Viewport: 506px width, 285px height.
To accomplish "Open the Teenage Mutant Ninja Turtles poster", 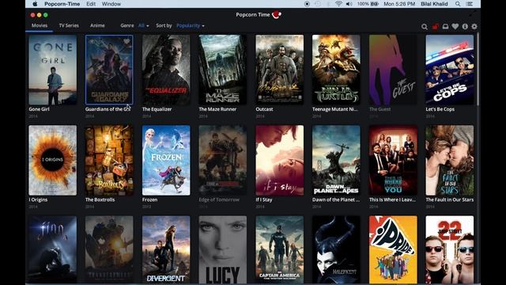I will [x=336, y=70].
